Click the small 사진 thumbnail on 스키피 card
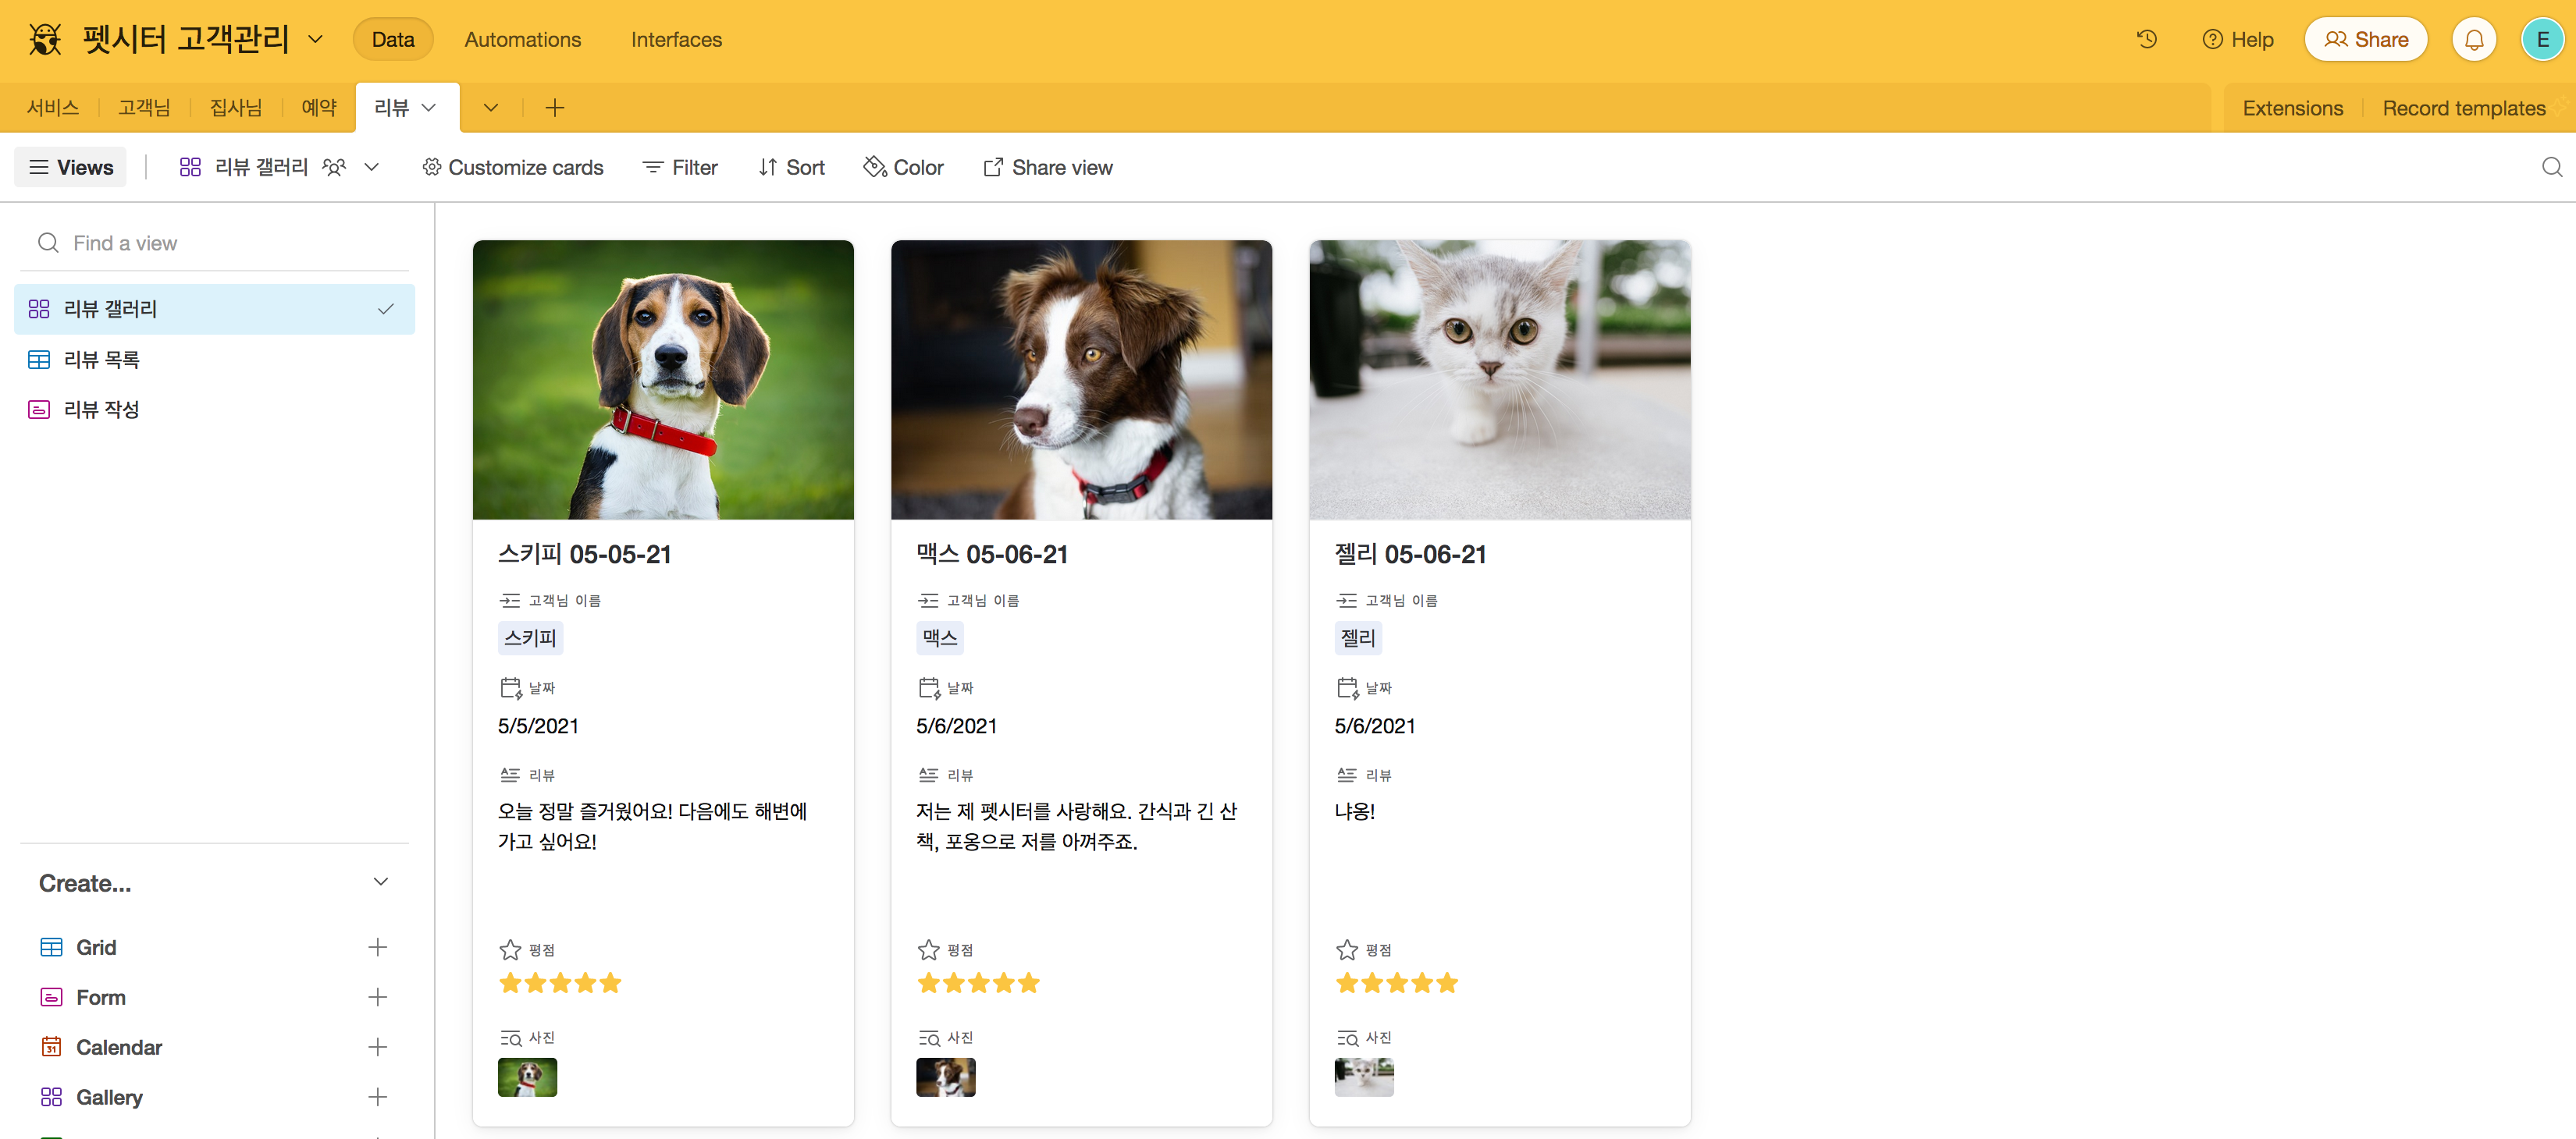The height and width of the screenshot is (1139, 2576). click(527, 1077)
